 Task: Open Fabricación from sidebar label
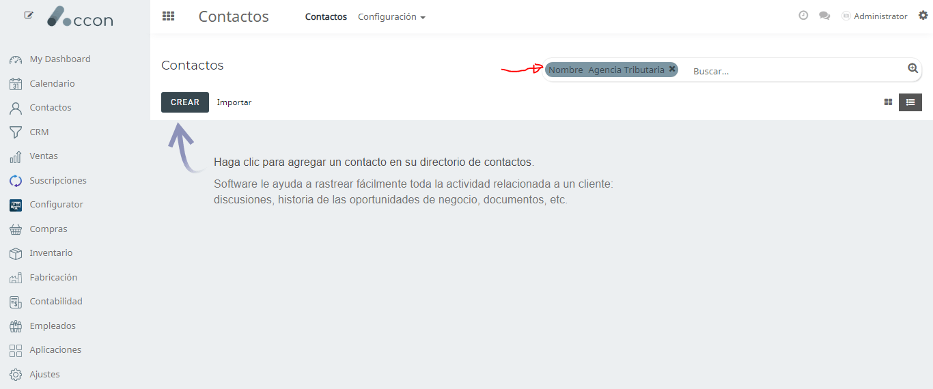pyautogui.click(x=53, y=278)
